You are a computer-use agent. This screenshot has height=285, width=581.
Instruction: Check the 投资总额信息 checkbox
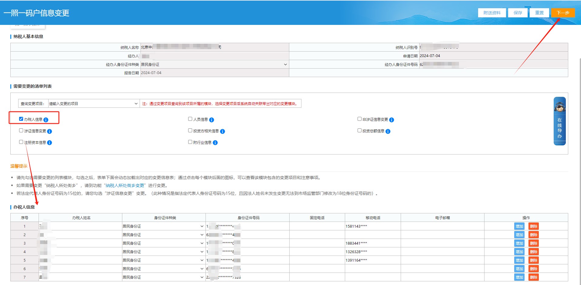[359, 131]
